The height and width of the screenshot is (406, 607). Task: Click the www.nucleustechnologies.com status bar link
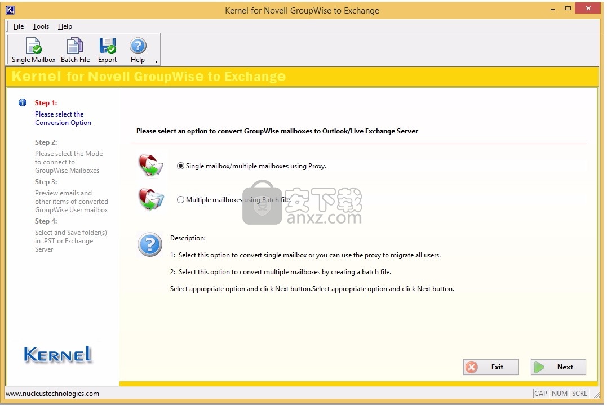pyautogui.click(x=52, y=394)
